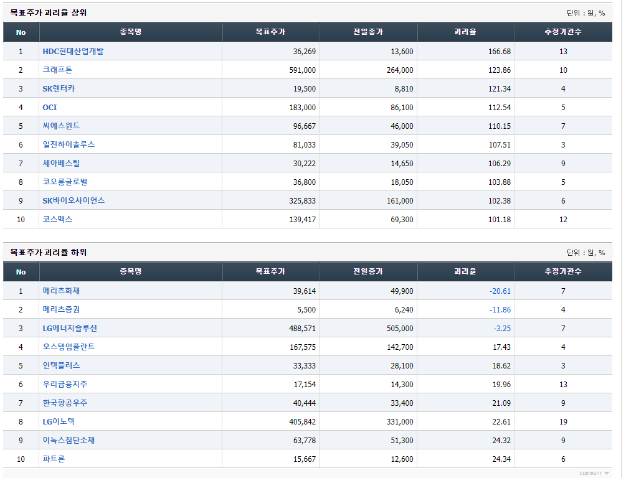Open the 파트론 stock link
Screen dimensions: 626x478
tap(54, 459)
